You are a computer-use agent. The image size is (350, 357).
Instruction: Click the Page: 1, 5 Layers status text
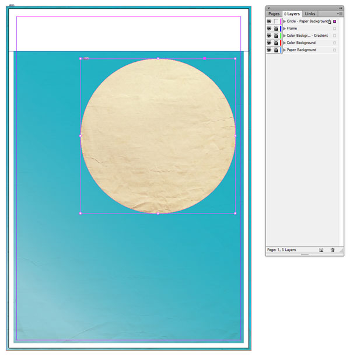pos(281,250)
